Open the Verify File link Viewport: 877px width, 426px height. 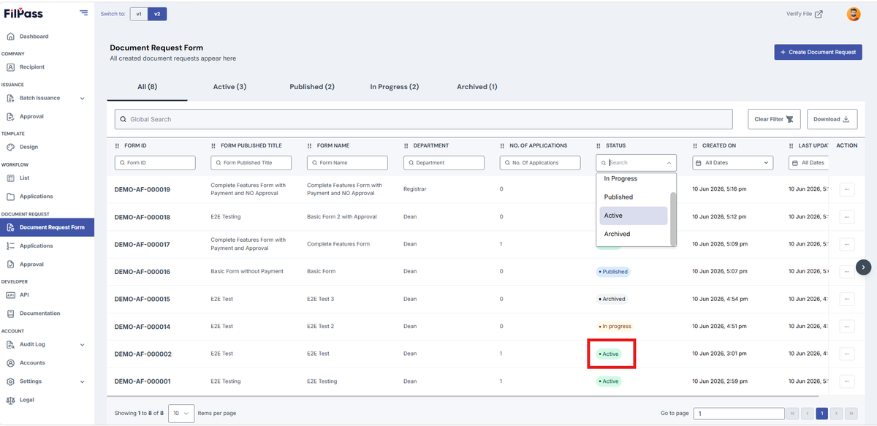tap(804, 14)
